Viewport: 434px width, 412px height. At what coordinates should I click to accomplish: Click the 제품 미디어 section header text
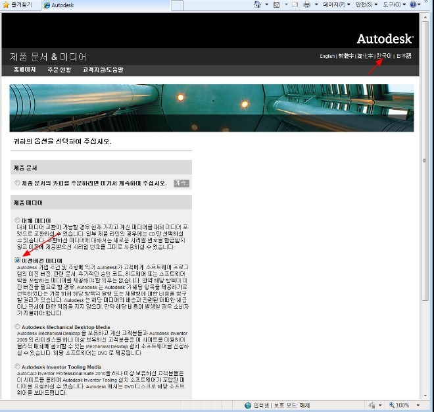point(28,203)
